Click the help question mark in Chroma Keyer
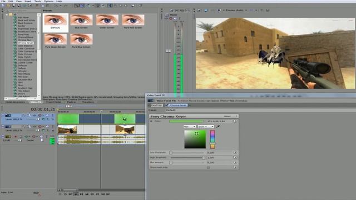 tap(236, 116)
